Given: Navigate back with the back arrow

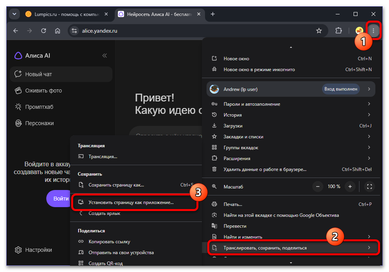Looking at the screenshot, I should 16,31.
